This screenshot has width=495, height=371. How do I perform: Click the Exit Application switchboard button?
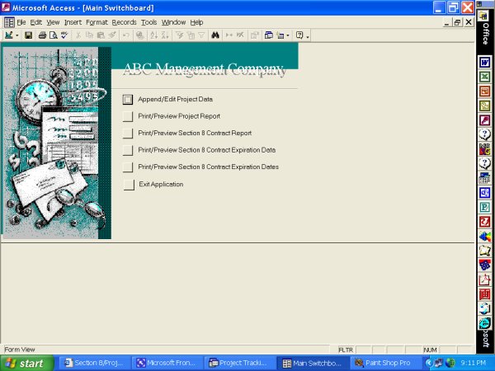tap(127, 185)
